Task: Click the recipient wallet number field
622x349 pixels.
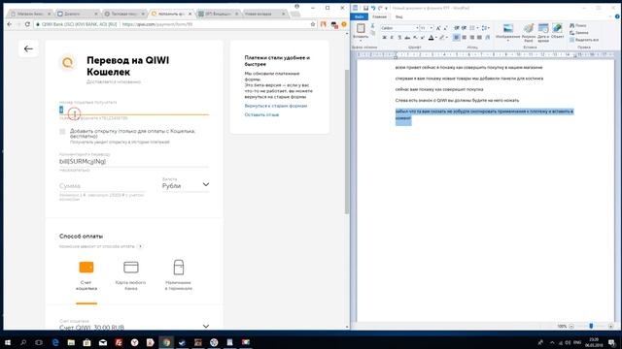Action: (x=134, y=110)
